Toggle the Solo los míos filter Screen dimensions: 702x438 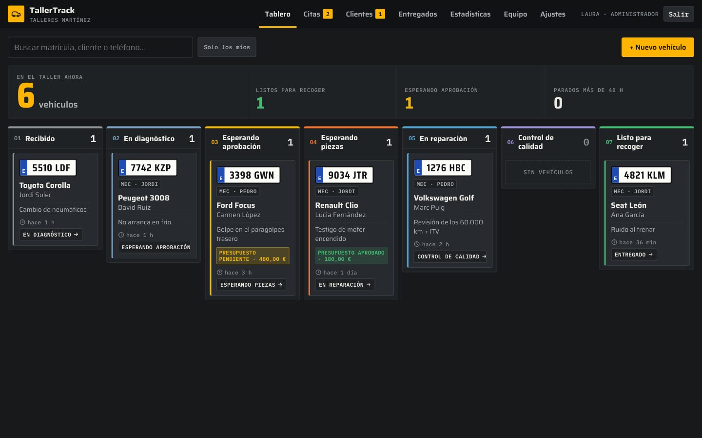tap(227, 47)
